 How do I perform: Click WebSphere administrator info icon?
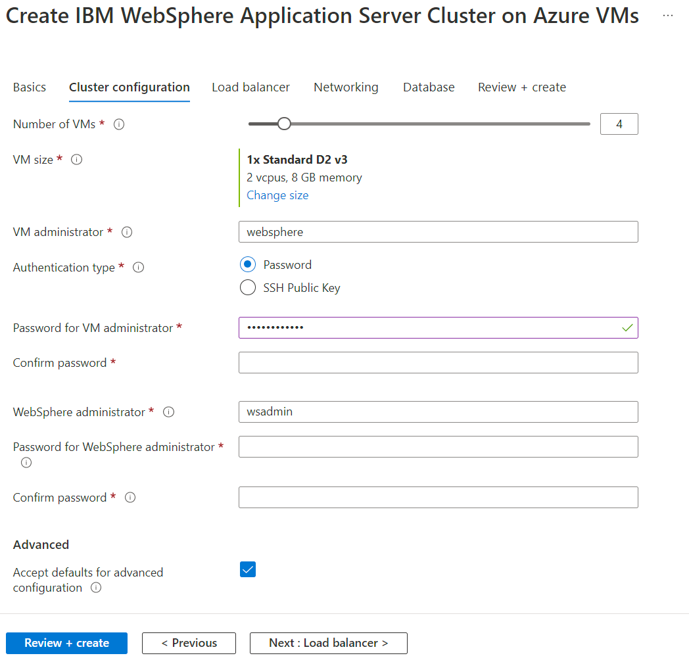pyautogui.click(x=169, y=412)
